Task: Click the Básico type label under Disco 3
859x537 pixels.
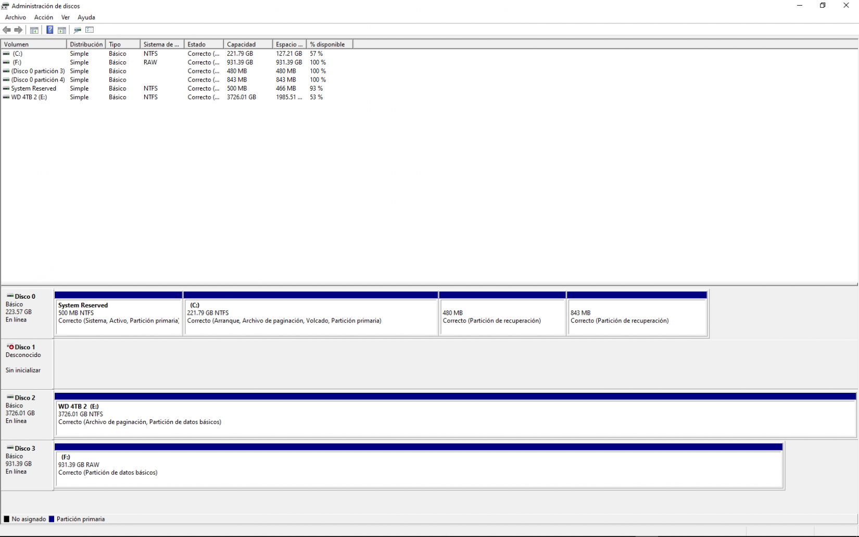Action: [x=15, y=456]
